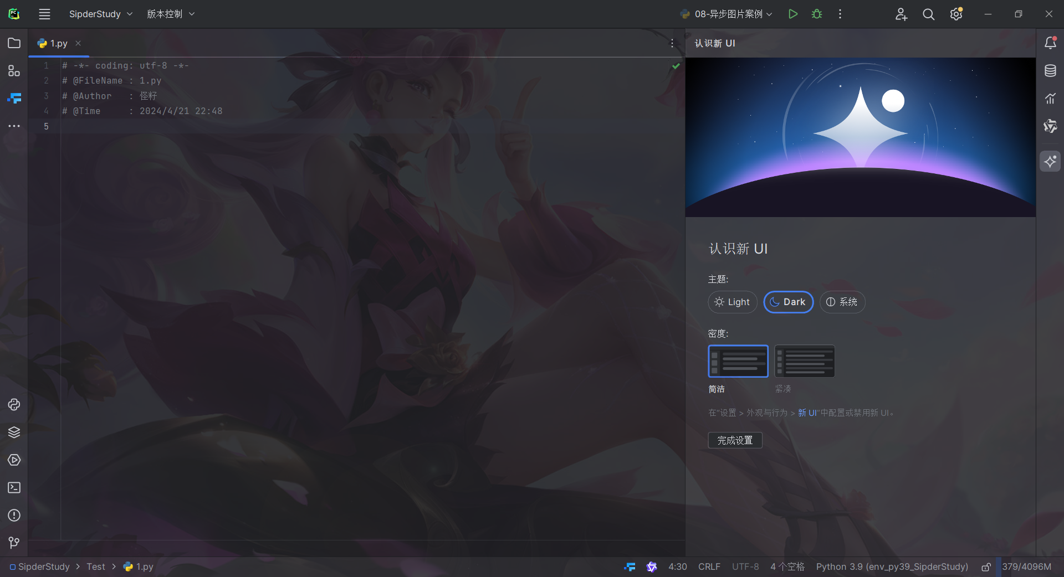Choose the 紧凑 density layout
The image size is (1064, 577).
(x=805, y=361)
